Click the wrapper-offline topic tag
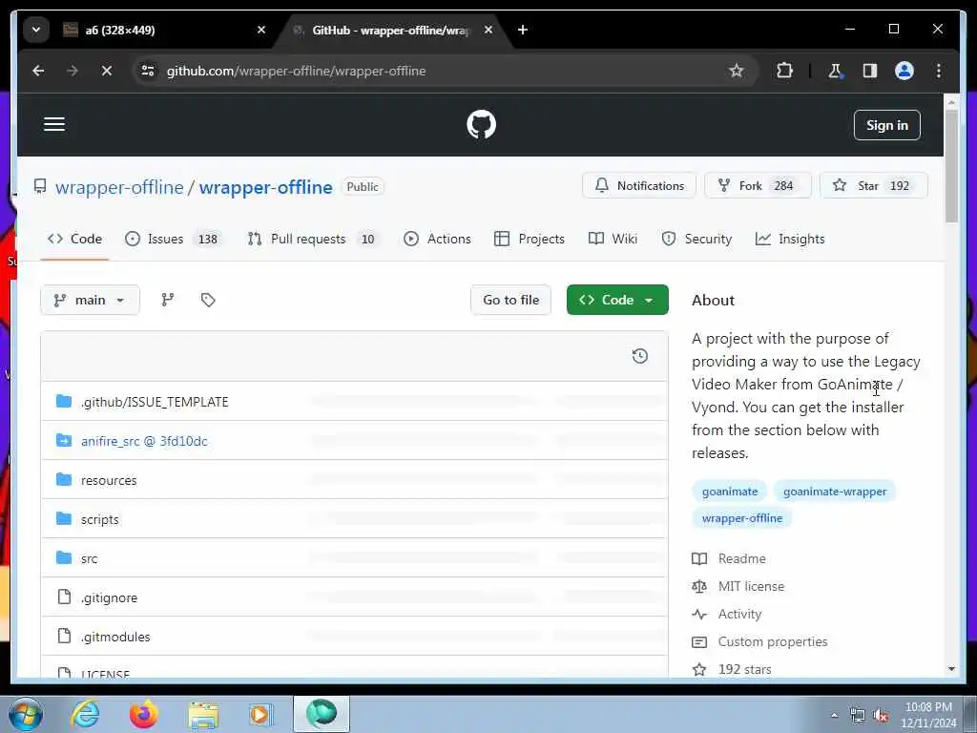The image size is (977, 733). (742, 518)
